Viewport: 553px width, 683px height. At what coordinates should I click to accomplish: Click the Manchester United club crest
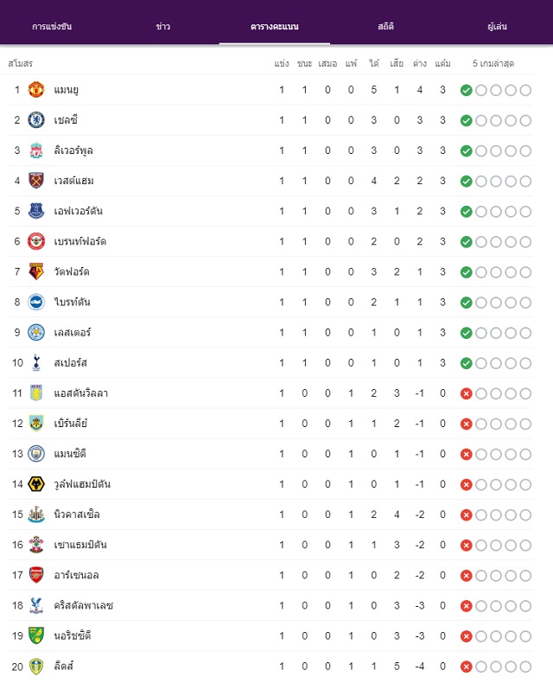tap(36, 90)
